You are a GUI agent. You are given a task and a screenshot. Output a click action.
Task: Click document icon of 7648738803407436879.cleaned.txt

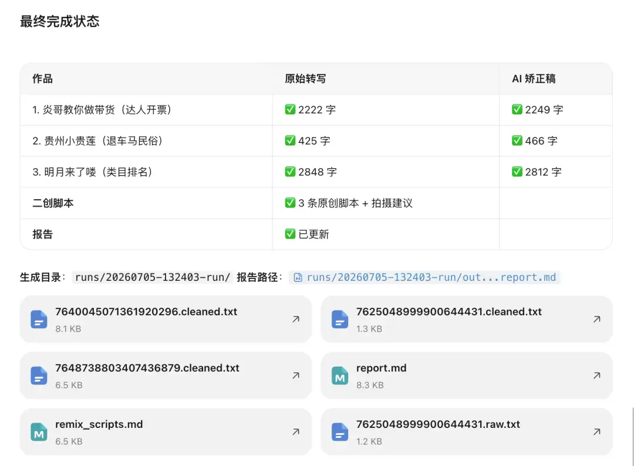(x=39, y=376)
